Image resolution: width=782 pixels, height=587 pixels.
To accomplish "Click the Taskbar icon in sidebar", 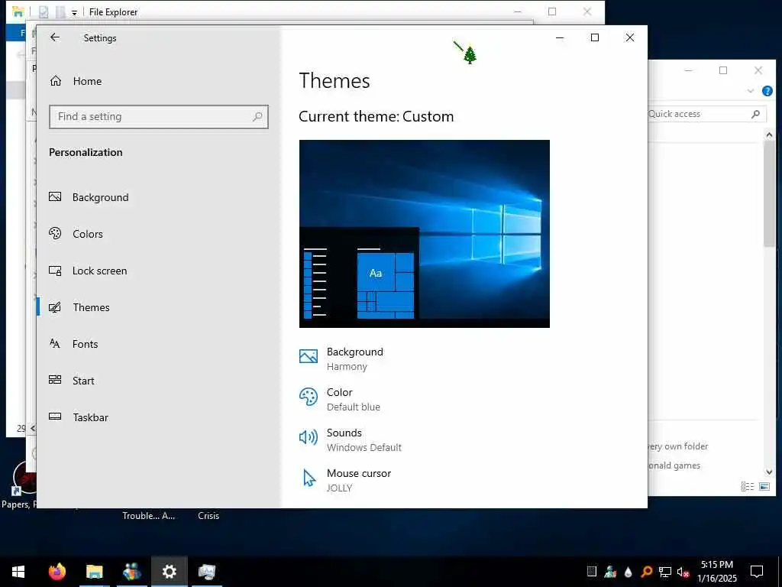I will pos(55,417).
